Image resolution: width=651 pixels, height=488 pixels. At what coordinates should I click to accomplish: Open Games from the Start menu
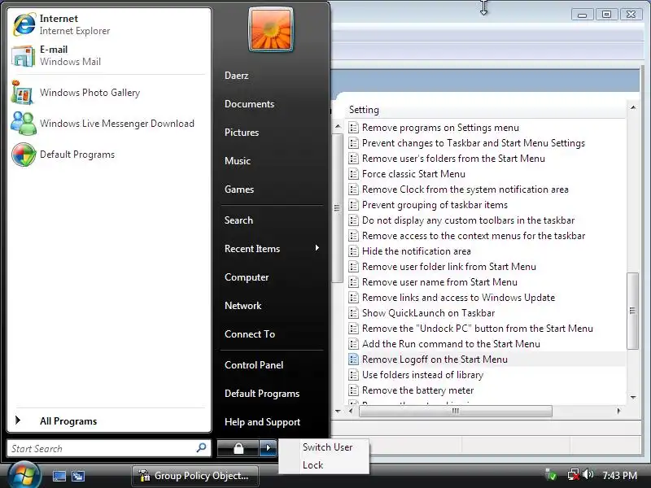(238, 190)
